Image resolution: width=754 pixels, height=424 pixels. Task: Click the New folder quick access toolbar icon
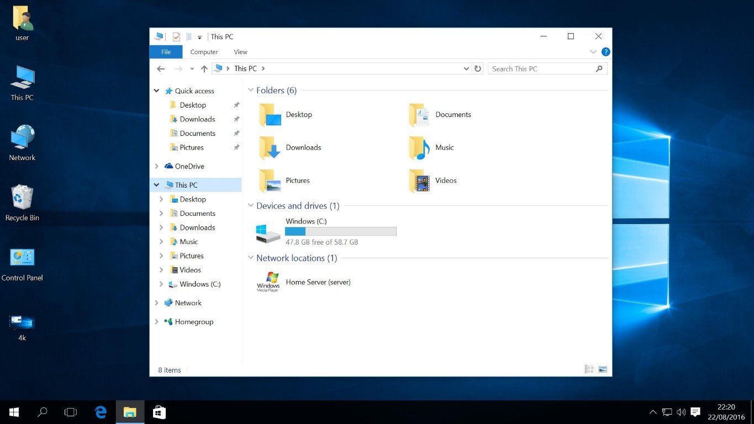tap(189, 37)
